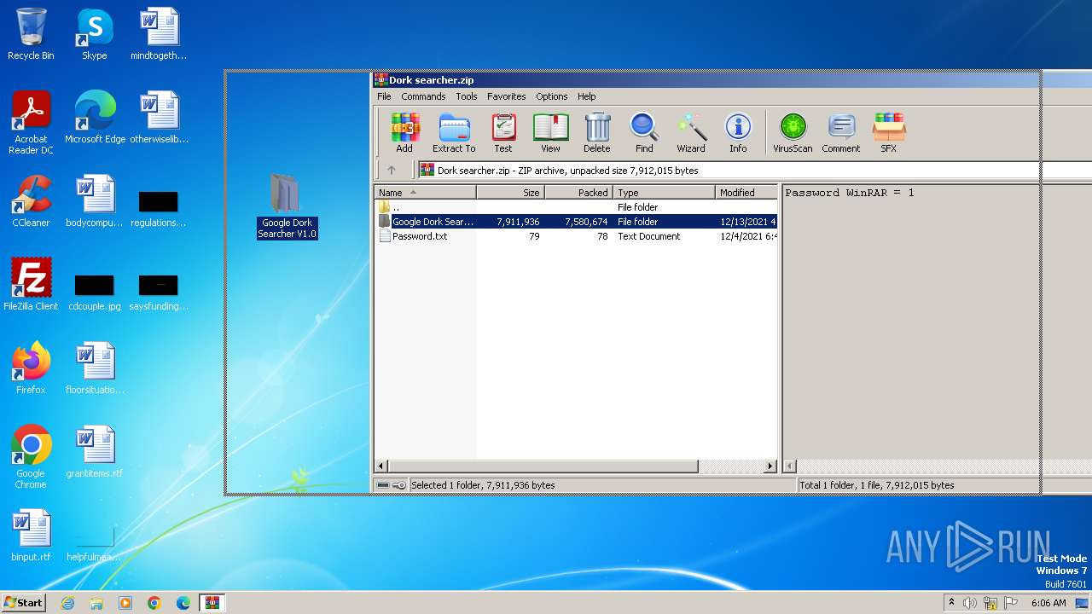This screenshot has width=1092, height=614.
Task: Select the binput.rtf desktop file
Action: 31,536
